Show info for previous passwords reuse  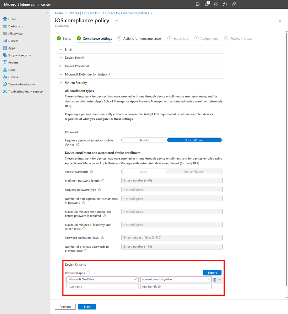pyautogui.click(x=86, y=251)
